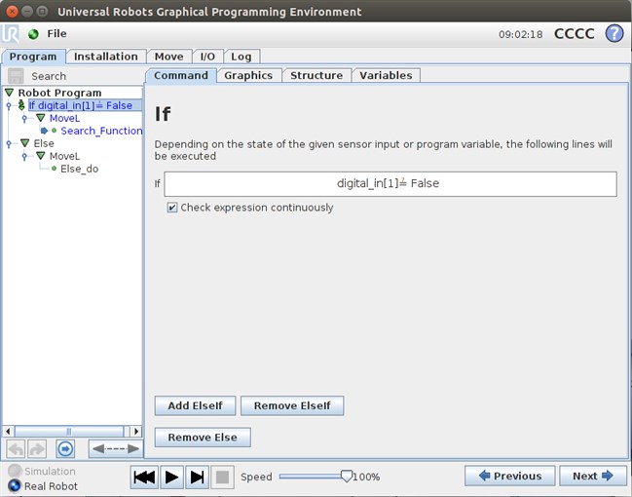Image resolution: width=632 pixels, height=497 pixels.
Task: Select Simulation mode radio button
Action: [15, 471]
